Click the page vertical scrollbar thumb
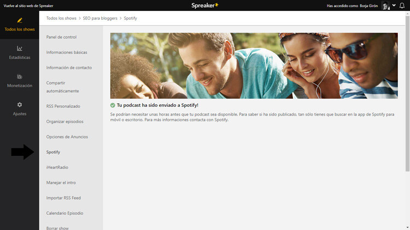 tap(407, 93)
